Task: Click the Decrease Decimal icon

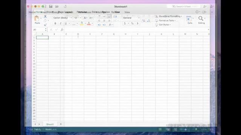Action: point(149,21)
